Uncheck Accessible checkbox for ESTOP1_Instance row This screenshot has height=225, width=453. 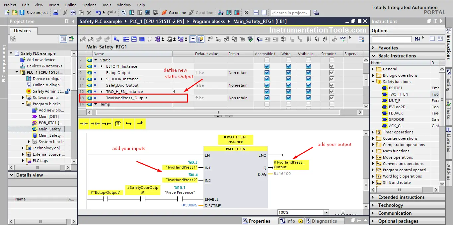pyautogui.click(x=267, y=66)
